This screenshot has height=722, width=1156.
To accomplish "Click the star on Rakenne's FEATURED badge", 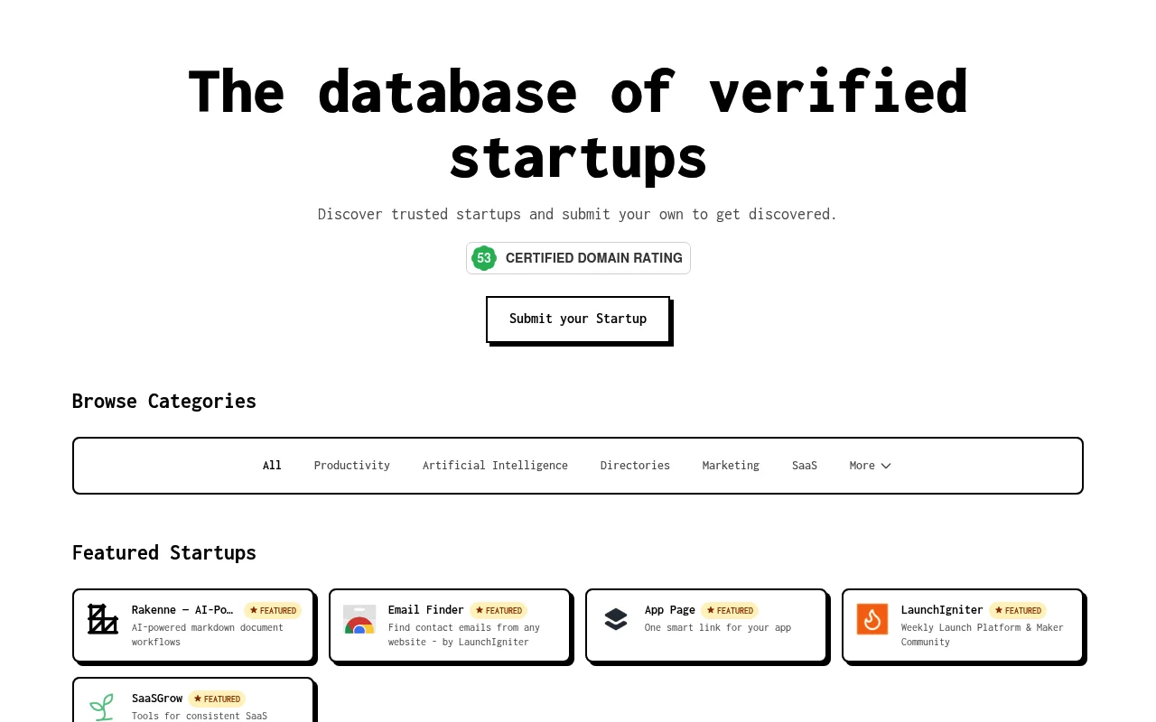I will 255,610.
